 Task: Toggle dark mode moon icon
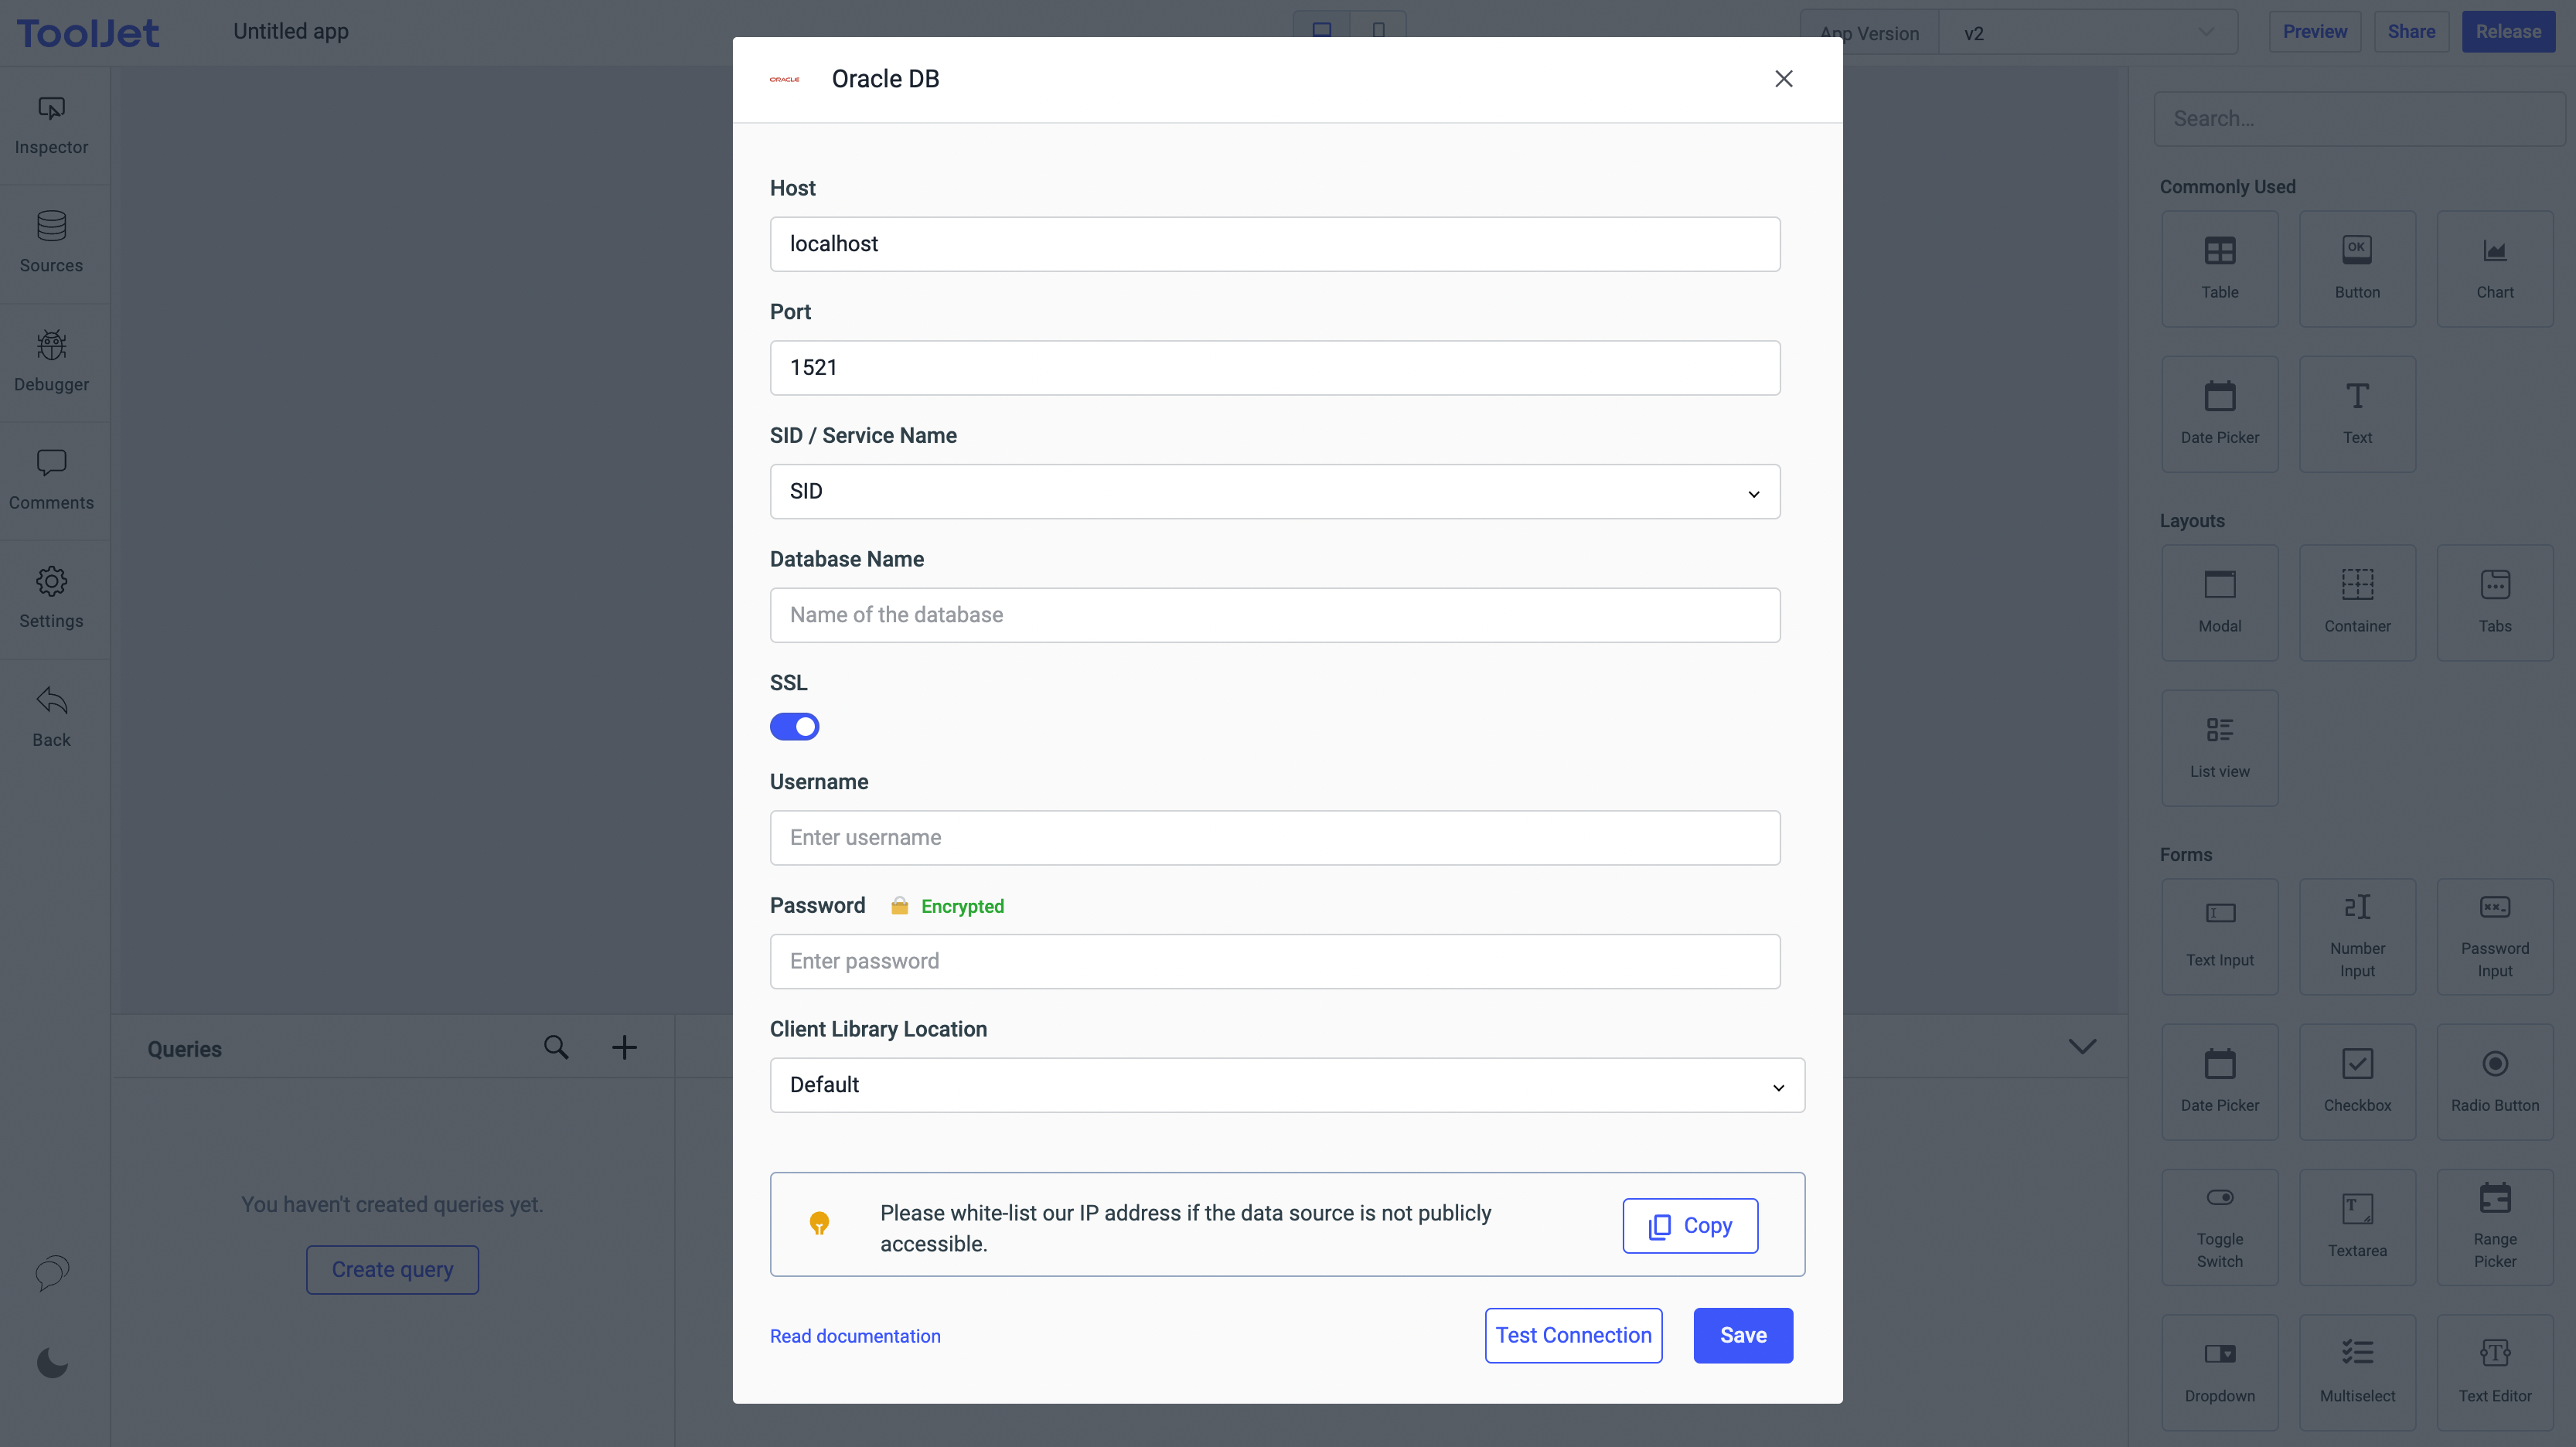[x=52, y=1362]
